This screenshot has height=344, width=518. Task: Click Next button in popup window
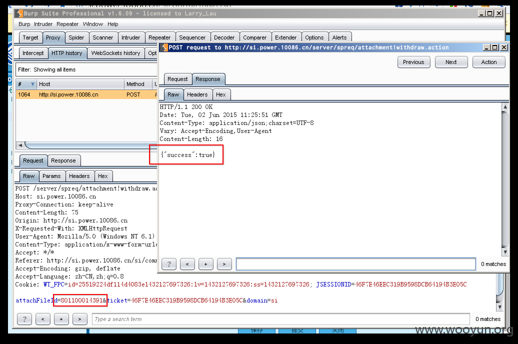451,62
